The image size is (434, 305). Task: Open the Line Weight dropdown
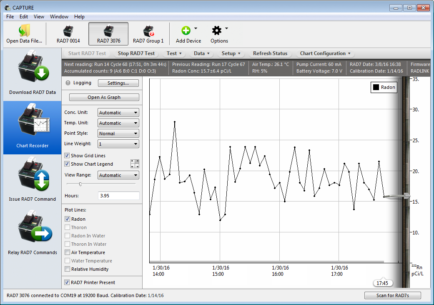pos(118,144)
